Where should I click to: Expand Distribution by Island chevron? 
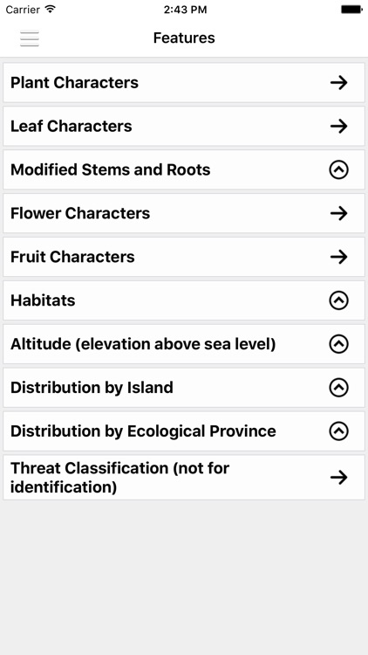(339, 388)
